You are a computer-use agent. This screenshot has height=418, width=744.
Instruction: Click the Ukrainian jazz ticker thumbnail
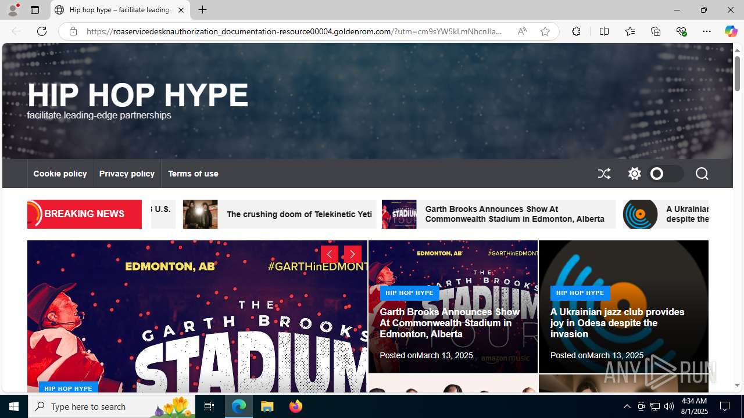(x=640, y=214)
